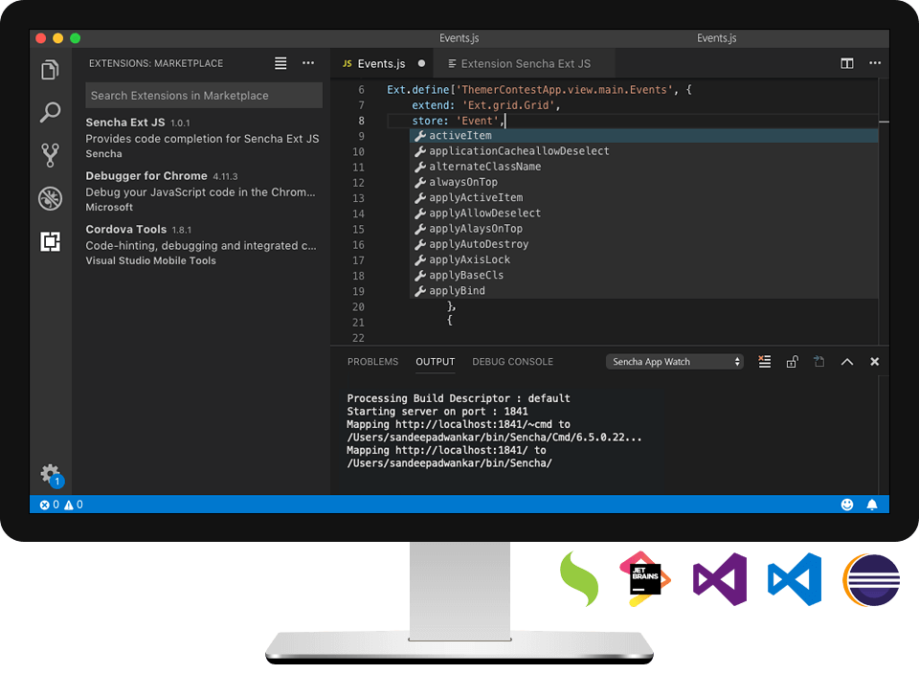
Task: Select activeItem autocomplete suggestion
Action: 643,135
